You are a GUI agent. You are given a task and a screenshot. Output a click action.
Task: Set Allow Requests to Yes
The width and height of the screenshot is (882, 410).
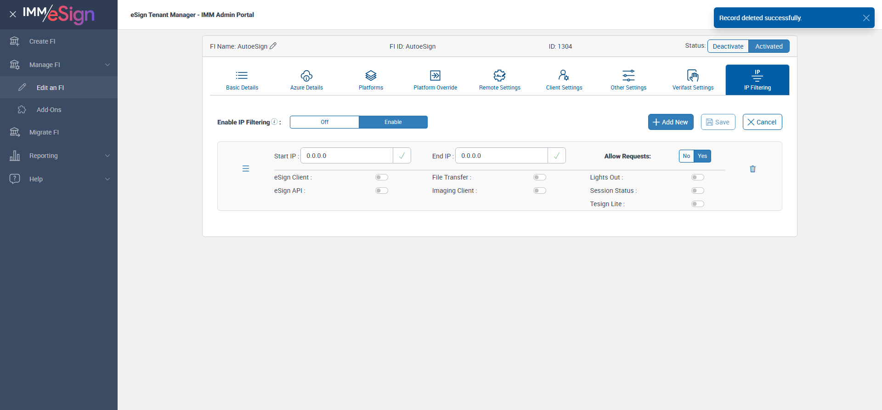(x=702, y=156)
